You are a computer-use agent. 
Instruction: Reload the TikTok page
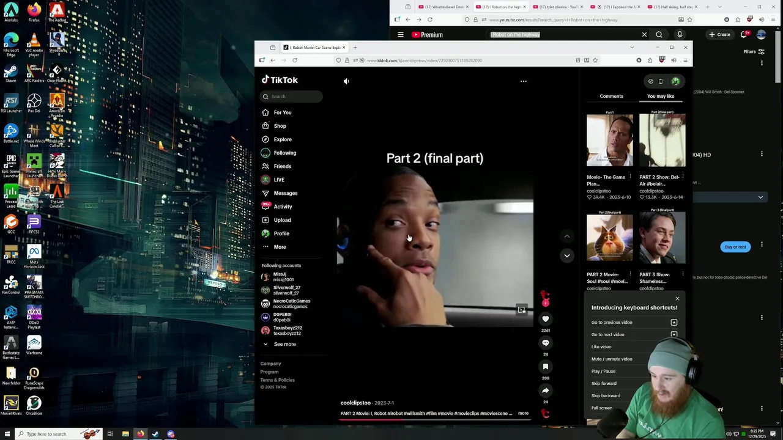295,61
